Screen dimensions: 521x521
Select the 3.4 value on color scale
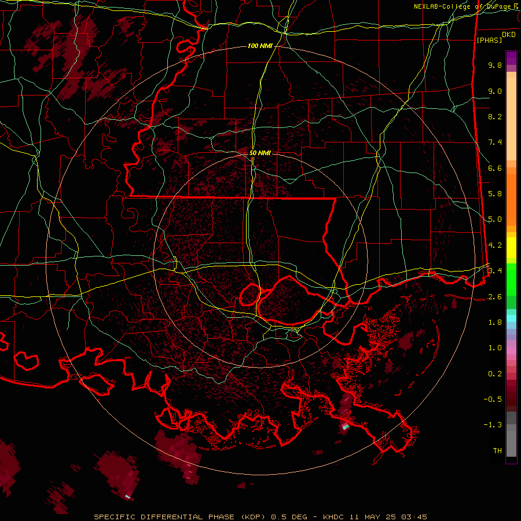(495, 271)
